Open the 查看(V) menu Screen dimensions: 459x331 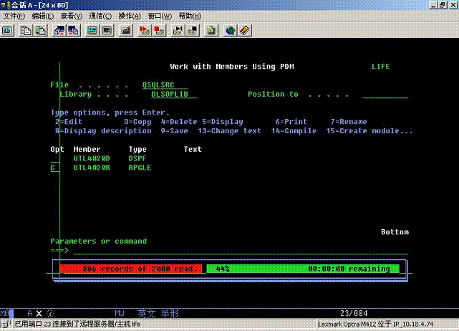[72, 16]
